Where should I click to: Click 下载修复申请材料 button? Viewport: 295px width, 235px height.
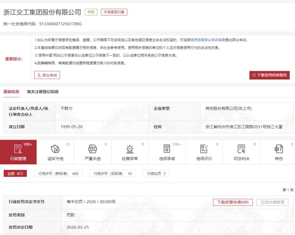pyautogui.click(x=233, y=202)
